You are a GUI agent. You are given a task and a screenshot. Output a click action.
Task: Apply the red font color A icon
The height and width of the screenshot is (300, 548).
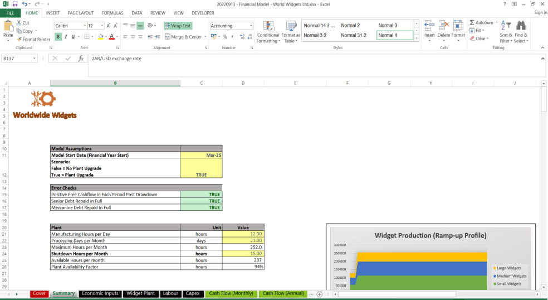pyautogui.click(x=111, y=36)
